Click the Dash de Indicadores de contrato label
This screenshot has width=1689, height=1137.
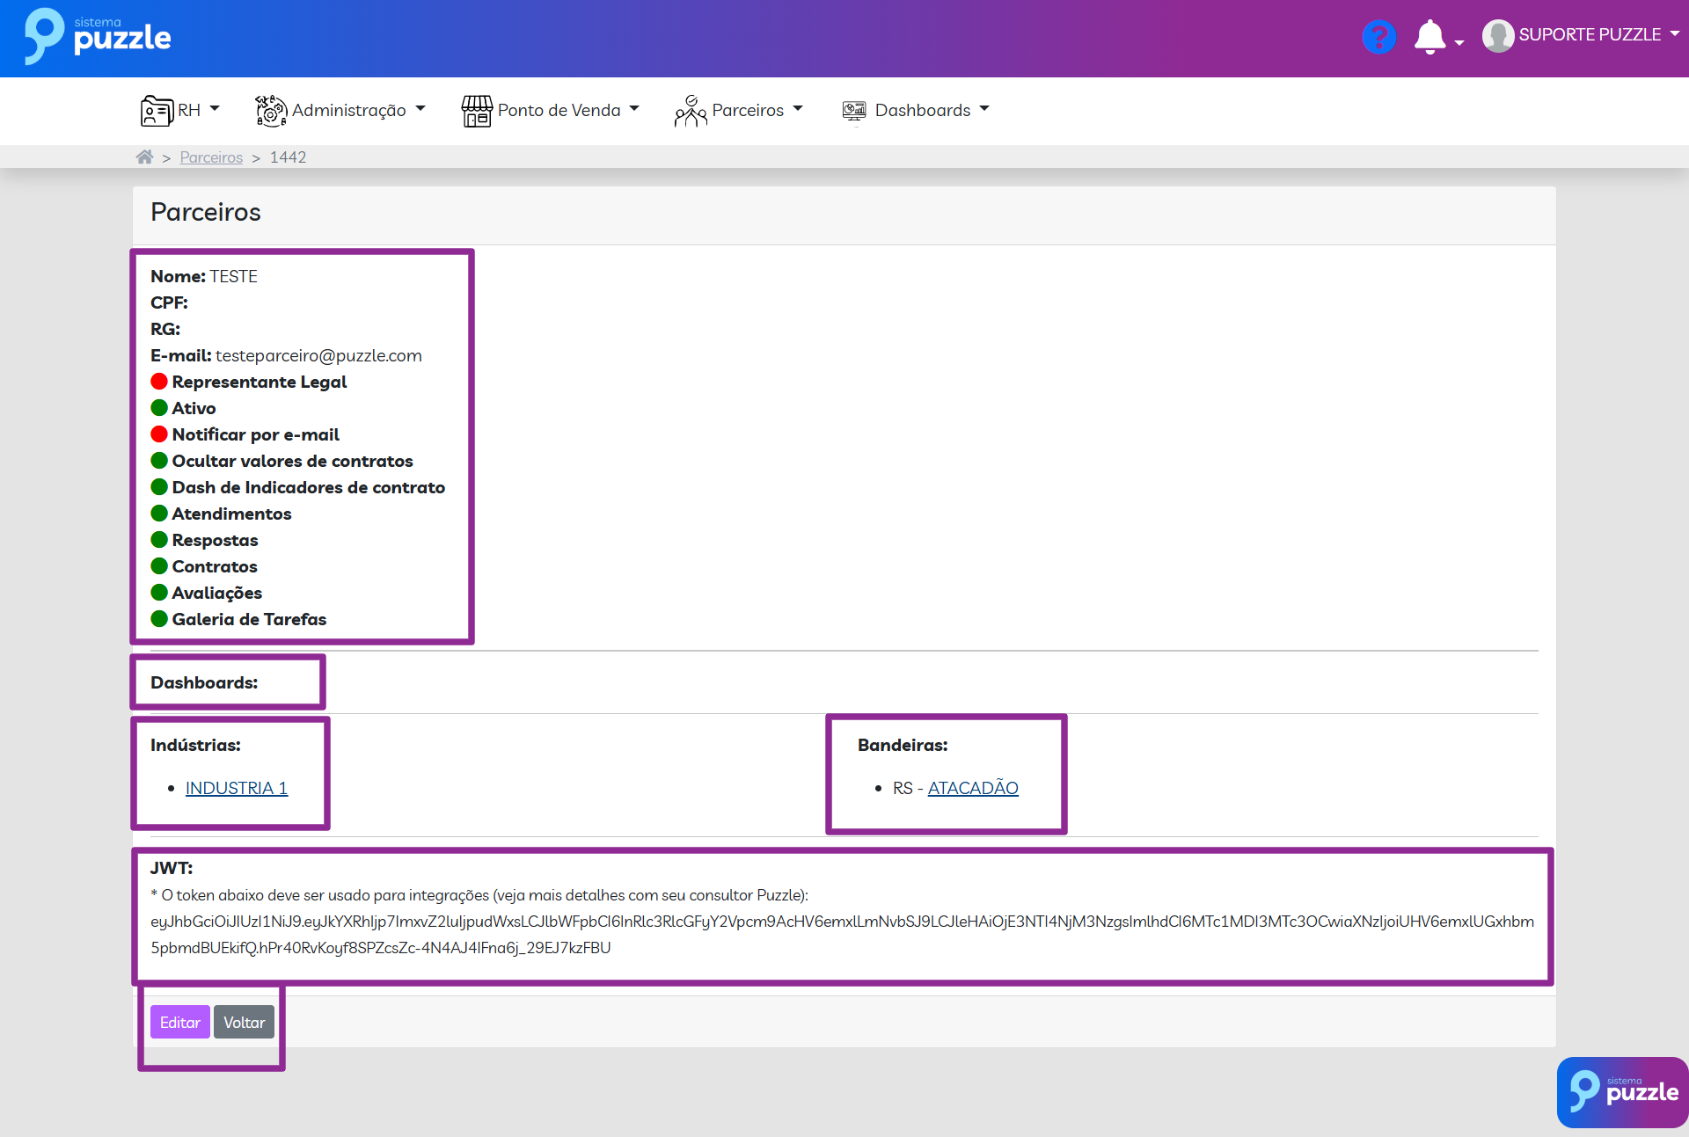tap(309, 487)
